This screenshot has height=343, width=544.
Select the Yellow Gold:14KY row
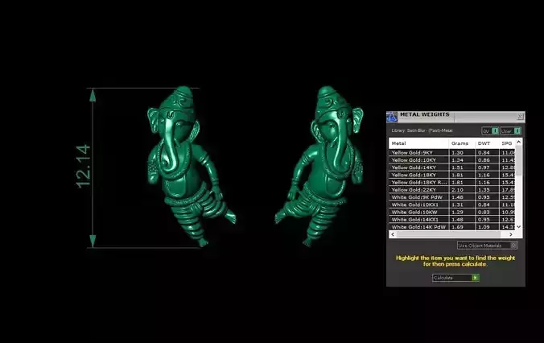tap(452, 167)
